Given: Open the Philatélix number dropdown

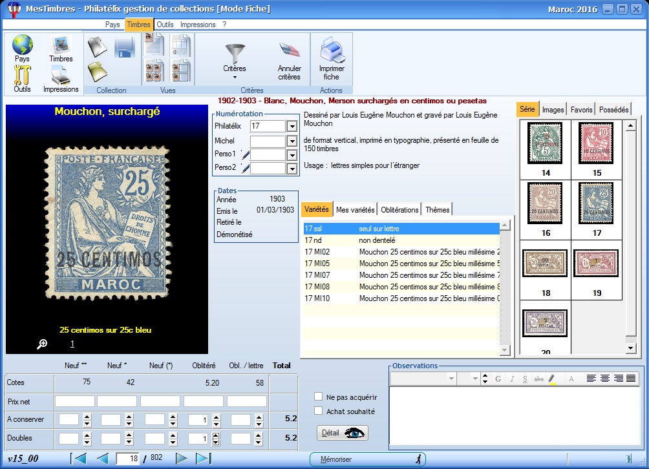Looking at the screenshot, I should click(292, 126).
